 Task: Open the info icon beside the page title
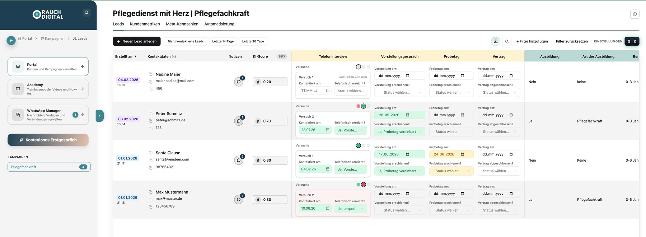pos(635,14)
